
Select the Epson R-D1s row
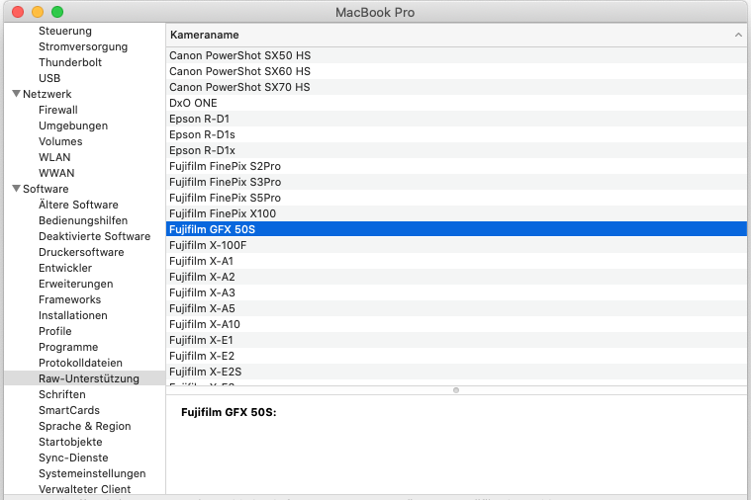tap(456, 134)
